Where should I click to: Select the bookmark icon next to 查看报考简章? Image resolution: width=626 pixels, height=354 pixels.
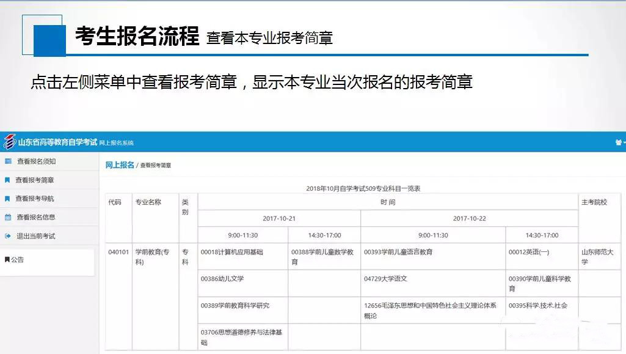(8, 179)
